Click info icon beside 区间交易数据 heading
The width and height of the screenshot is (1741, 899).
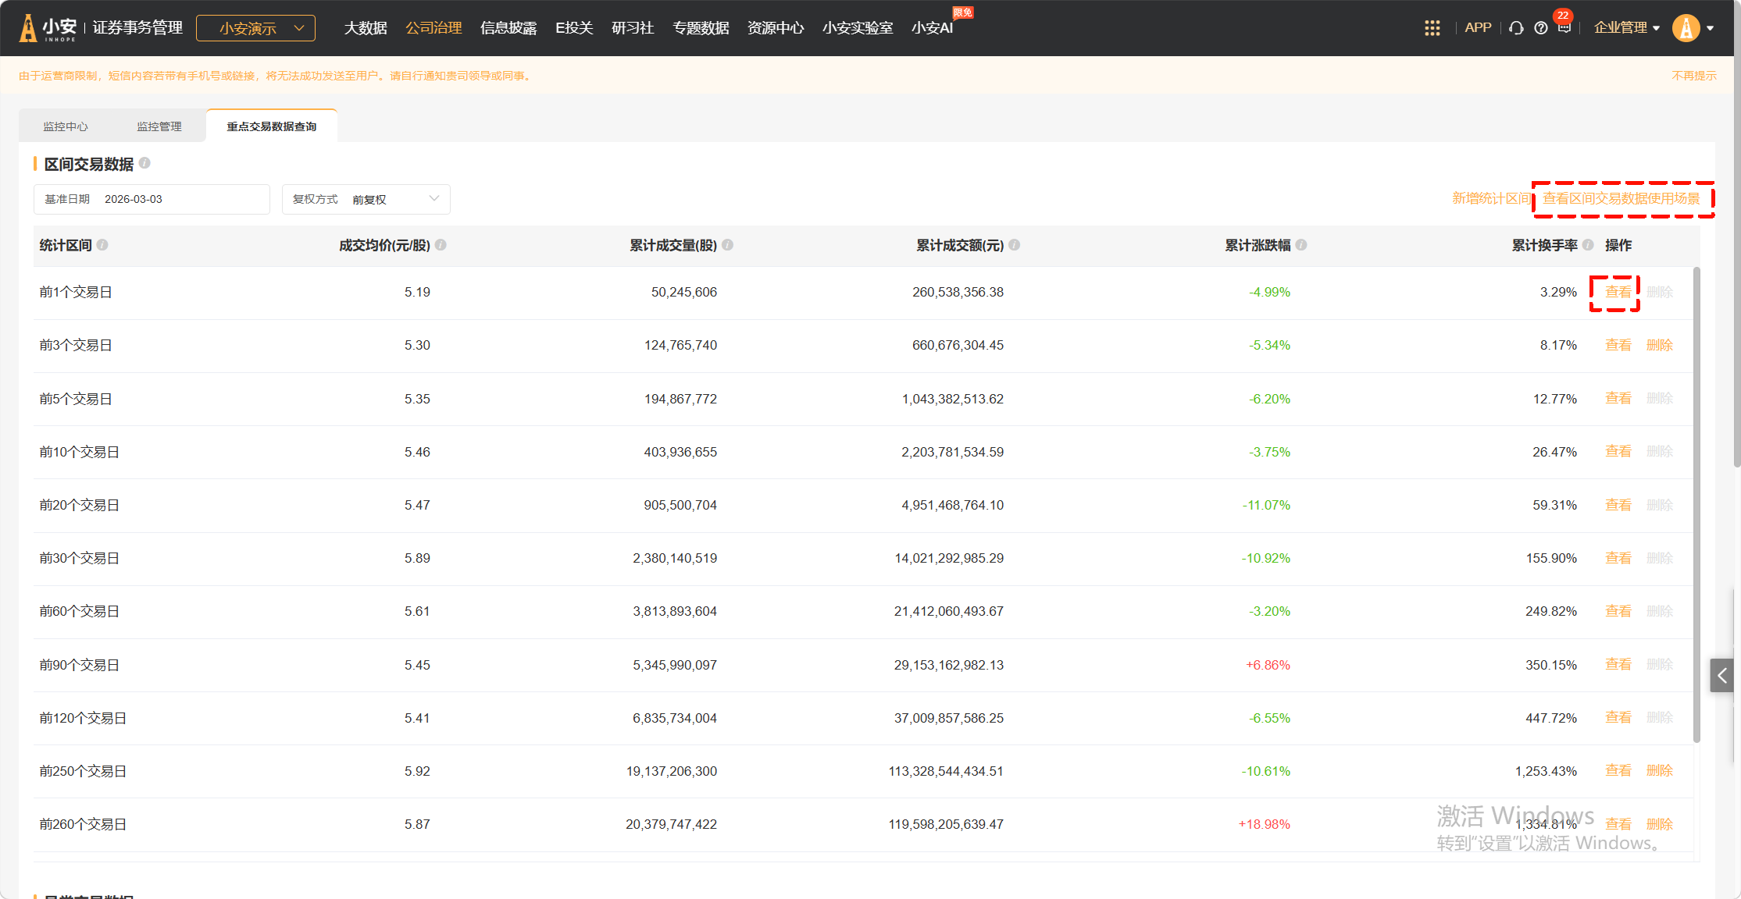point(144,163)
